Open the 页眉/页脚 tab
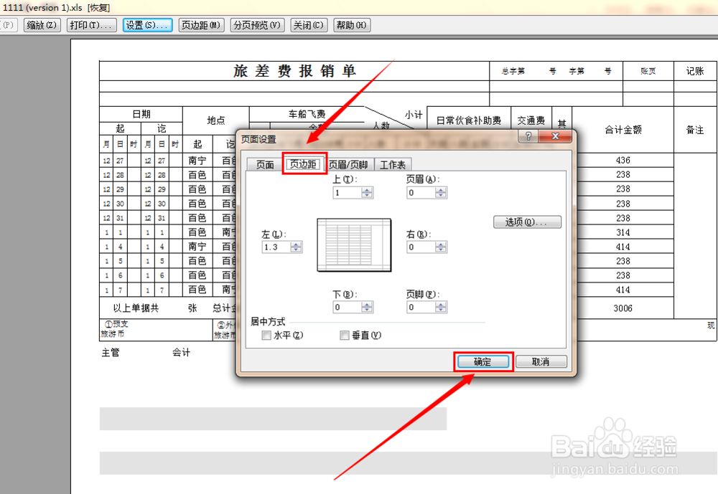The image size is (718, 494). (348, 165)
